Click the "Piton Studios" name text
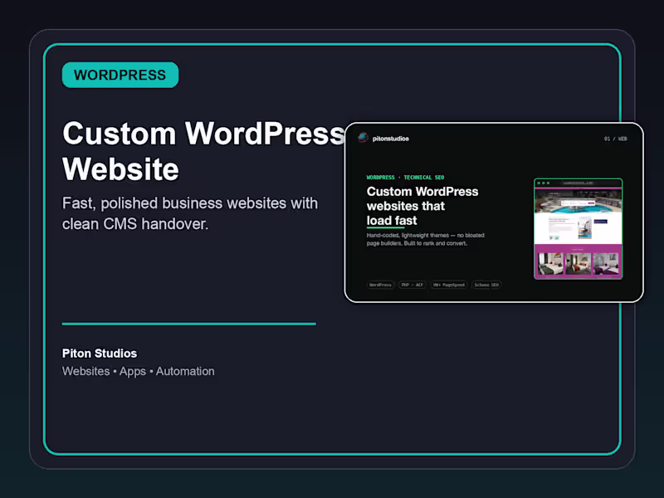 100,354
